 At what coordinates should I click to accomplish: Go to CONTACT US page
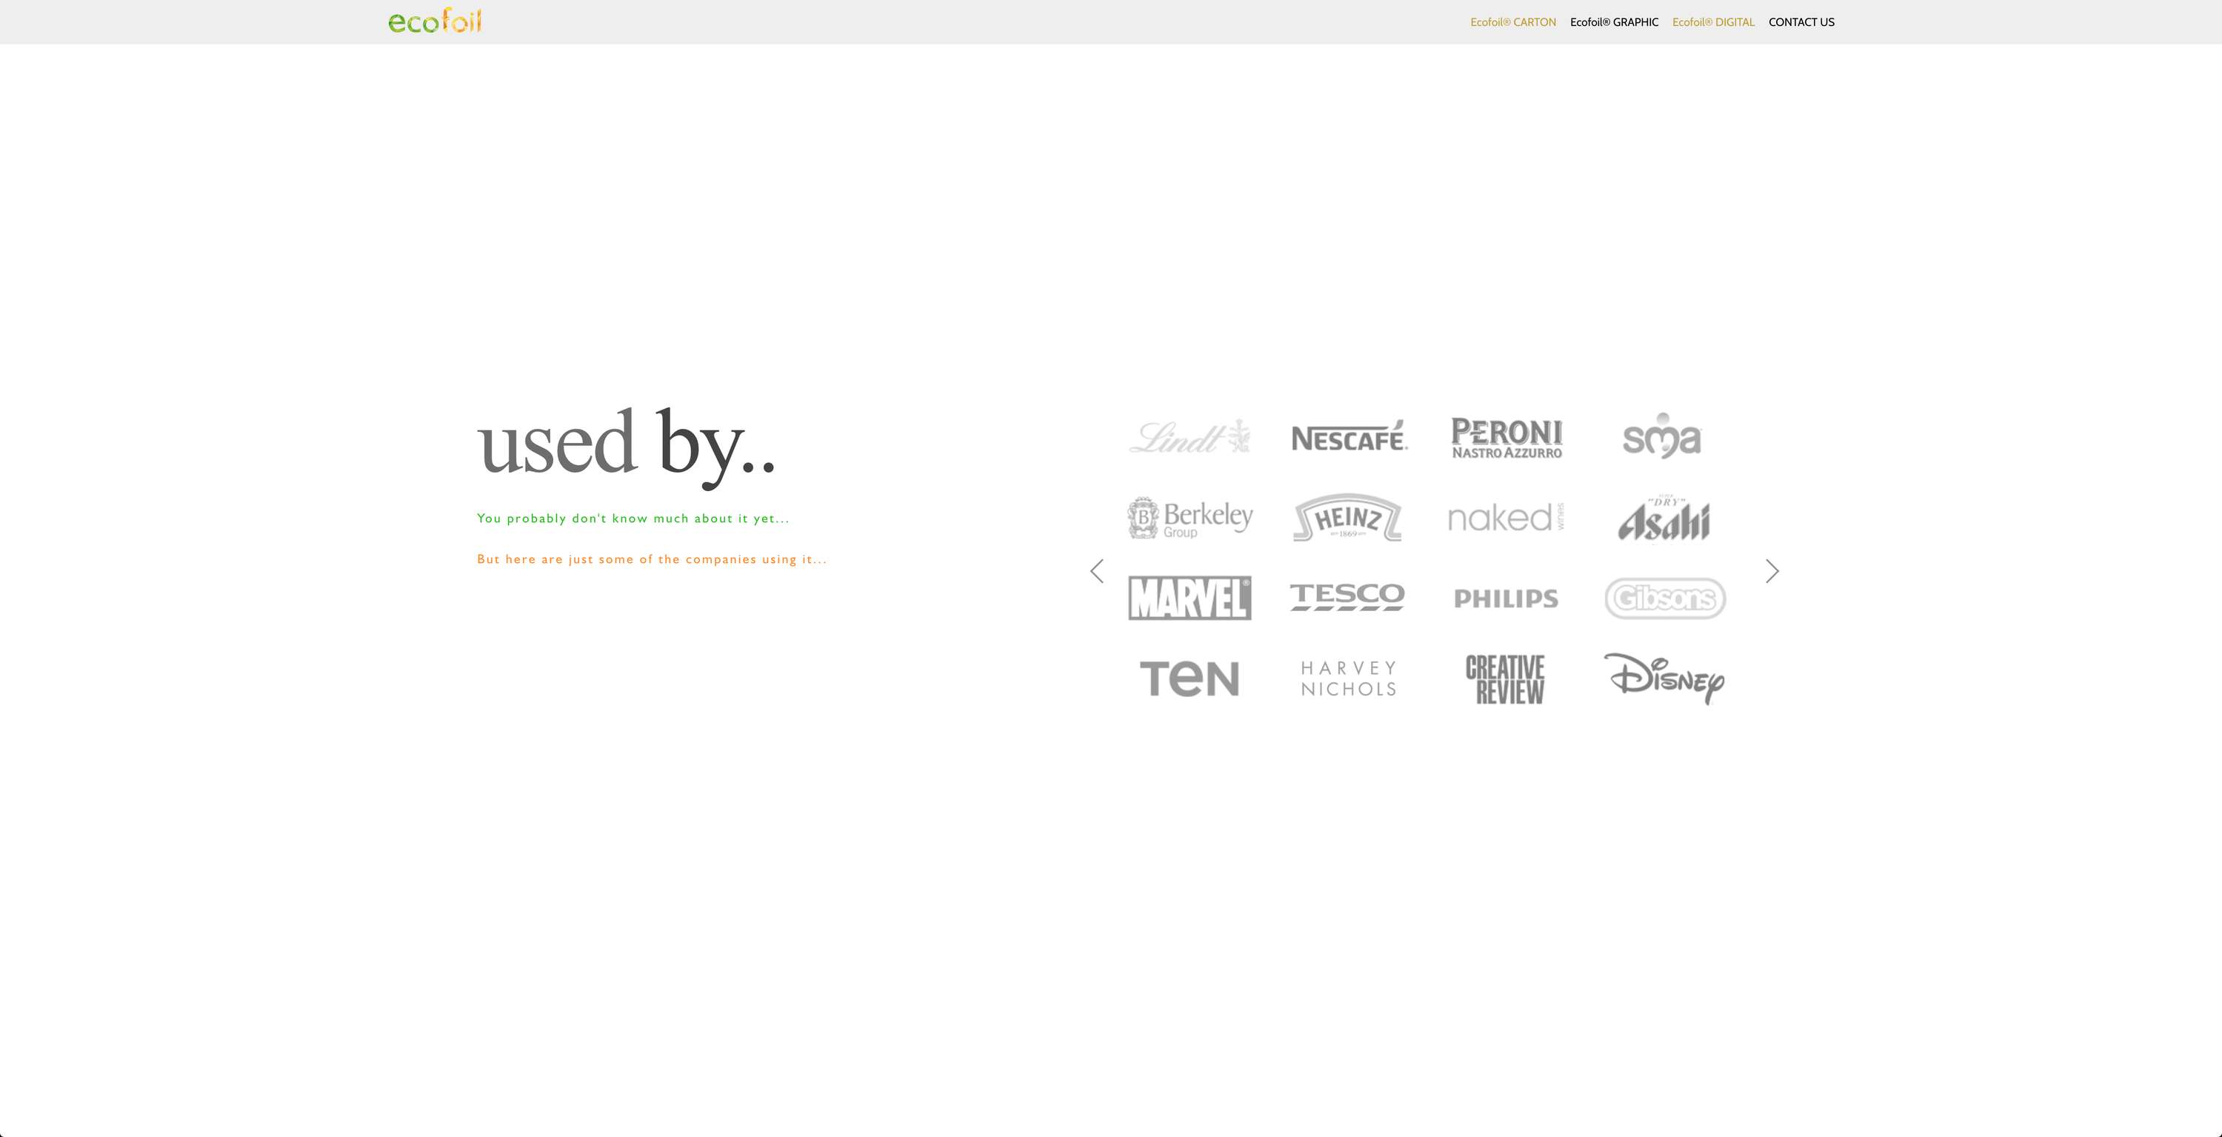tap(1801, 22)
